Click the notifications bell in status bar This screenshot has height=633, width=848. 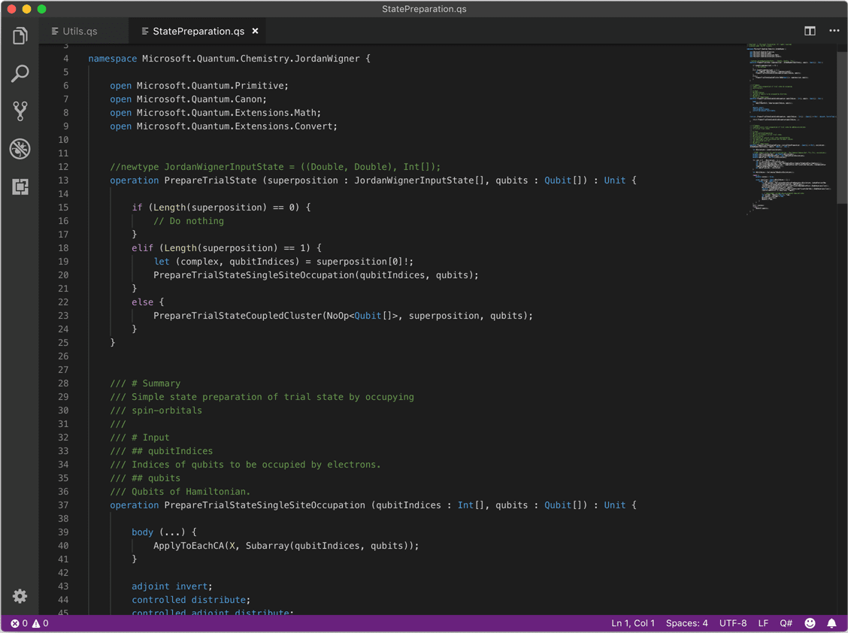(831, 623)
